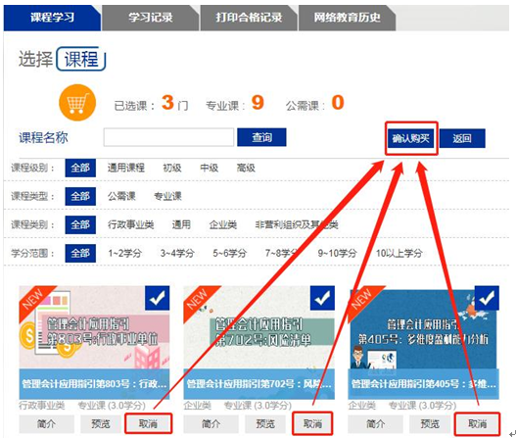Filter course level by 高级
517x438 pixels.
click(x=246, y=168)
